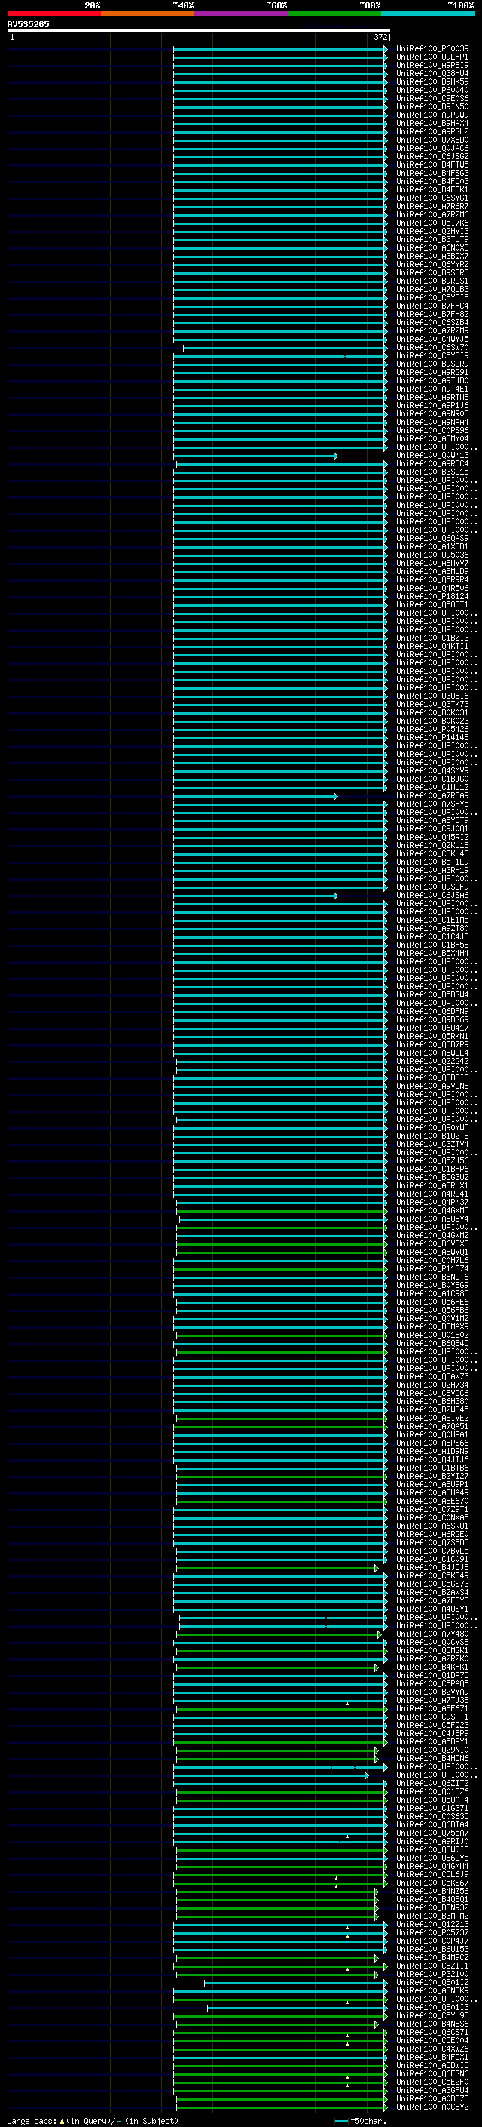
Task: Click the UniRef100_Q7X8D0 hit label
Action: [432, 140]
